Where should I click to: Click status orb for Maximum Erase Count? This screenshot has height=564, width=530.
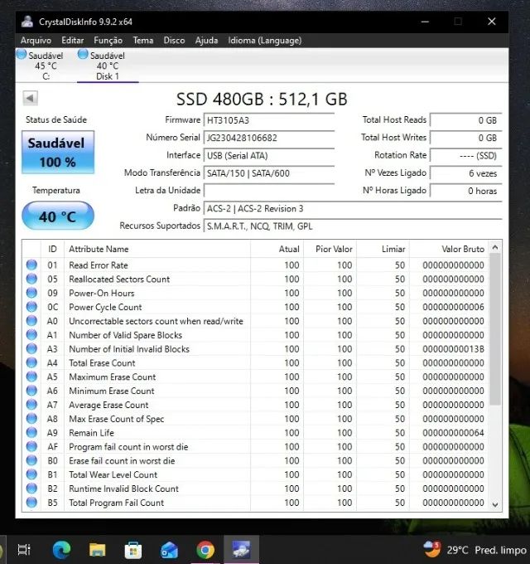click(31, 377)
